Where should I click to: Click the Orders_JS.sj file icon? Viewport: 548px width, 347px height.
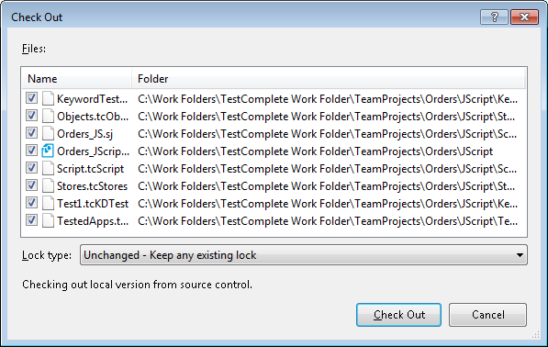click(48, 133)
